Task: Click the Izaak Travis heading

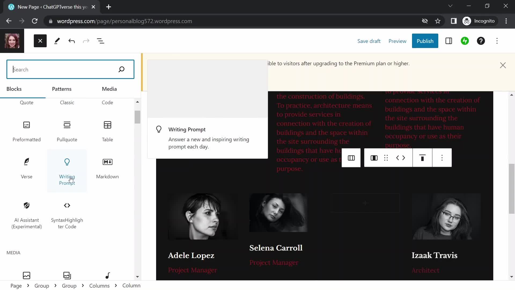Action: tap(435, 255)
